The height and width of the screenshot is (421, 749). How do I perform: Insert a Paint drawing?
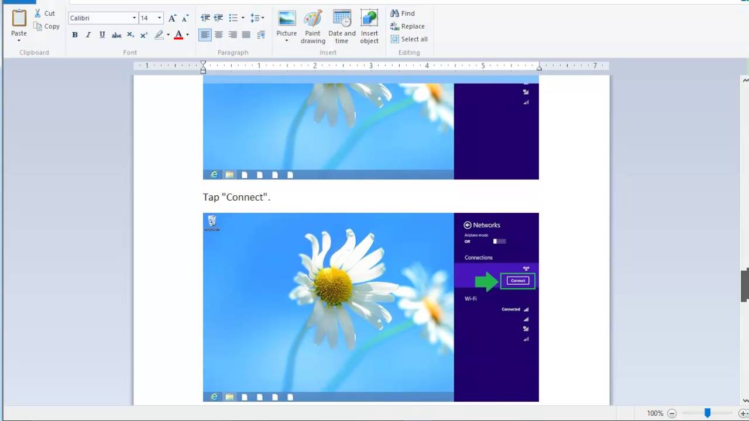[x=313, y=27]
